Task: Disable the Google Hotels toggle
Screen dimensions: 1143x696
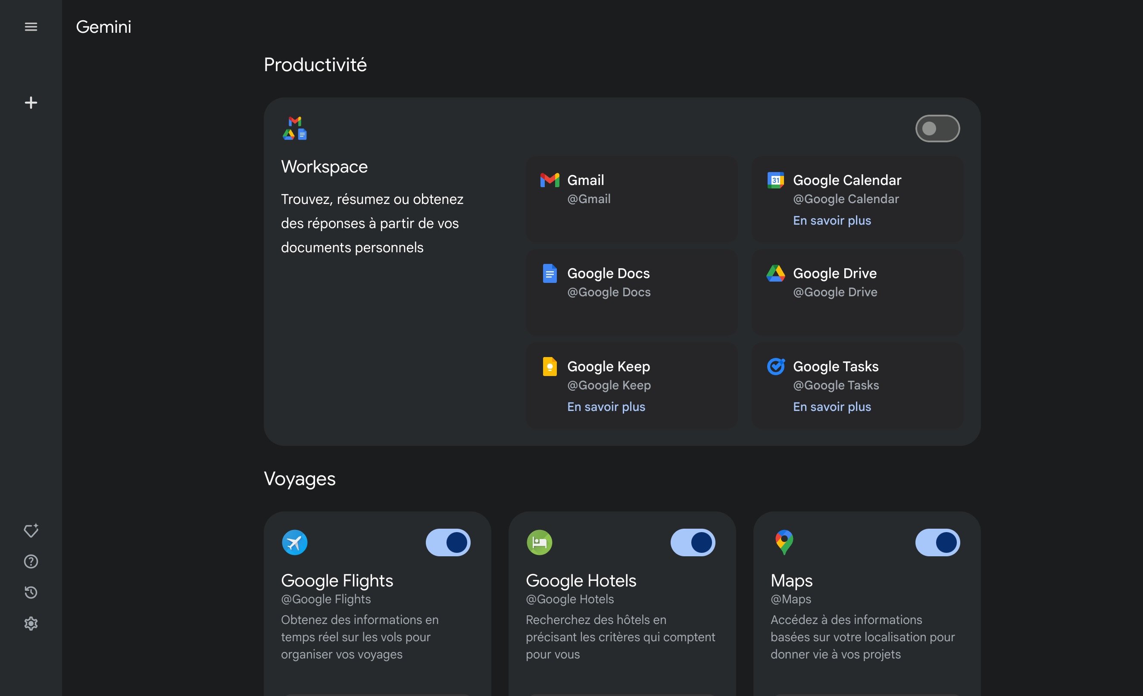Action: click(x=692, y=542)
